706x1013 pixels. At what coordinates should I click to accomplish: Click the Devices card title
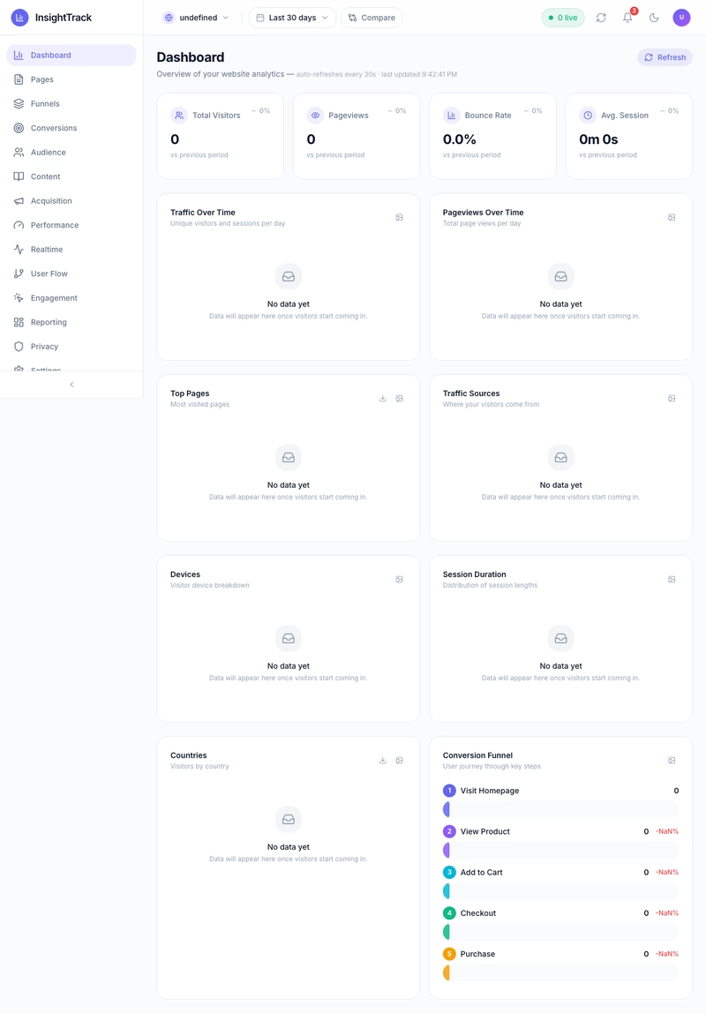coord(185,574)
